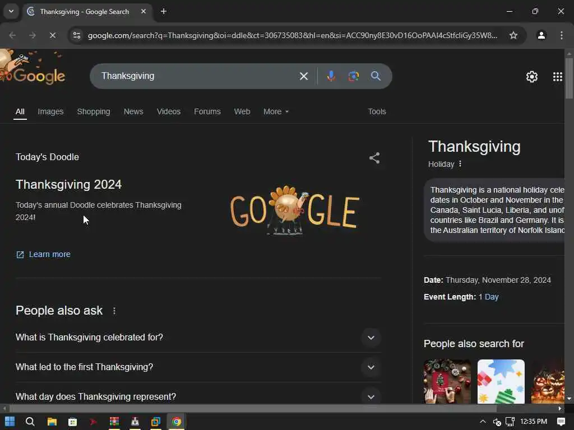Open the notification center icon

561,422
